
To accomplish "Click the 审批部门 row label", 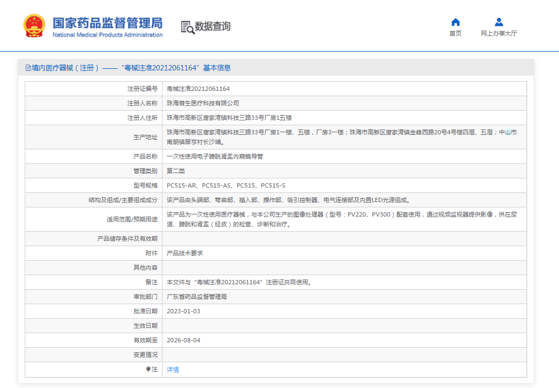I will click(x=145, y=297).
